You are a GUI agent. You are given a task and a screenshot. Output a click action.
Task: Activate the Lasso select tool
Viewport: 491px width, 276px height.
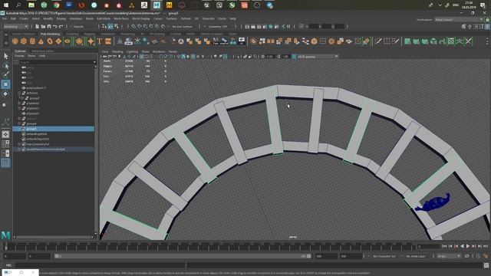[5, 66]
